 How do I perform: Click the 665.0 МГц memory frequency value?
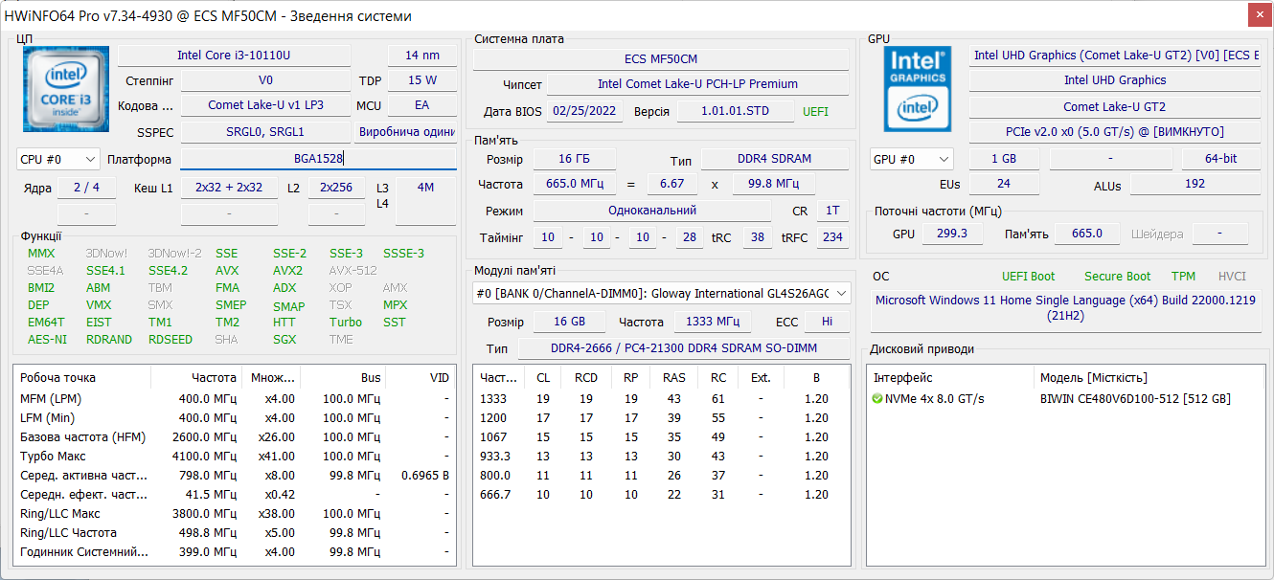[575, 184]
